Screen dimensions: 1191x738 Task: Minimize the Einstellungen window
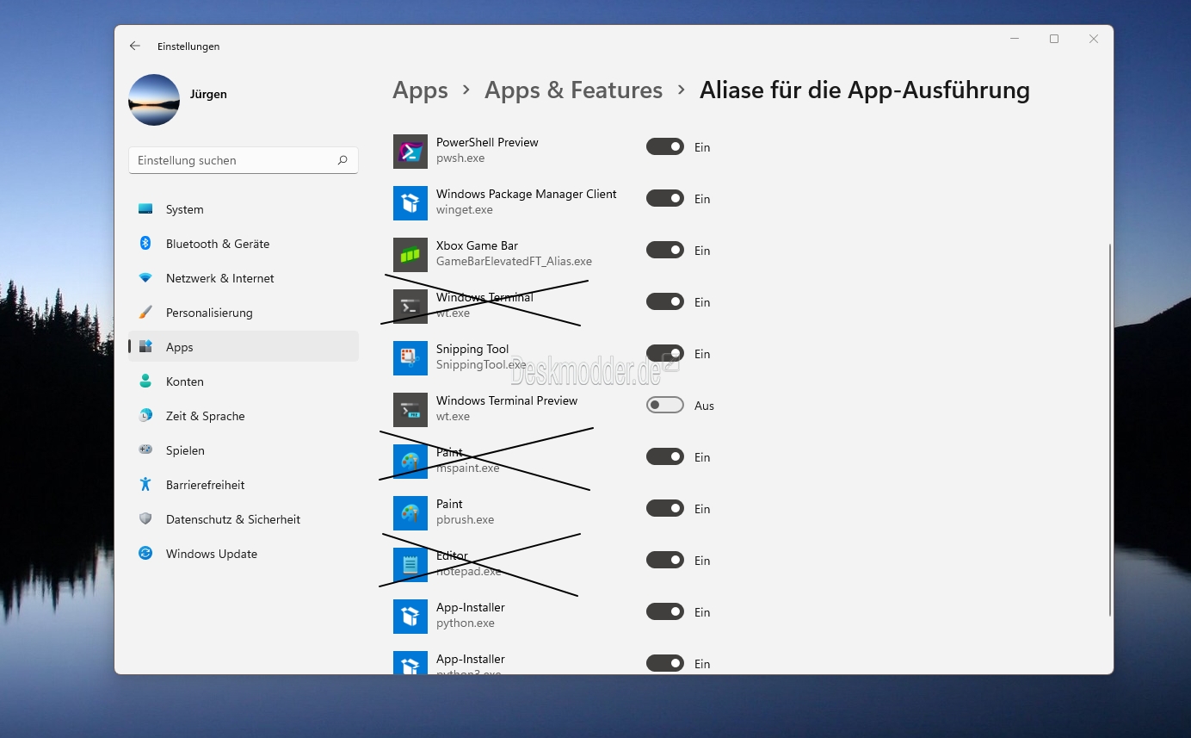tap(1015, 39)
